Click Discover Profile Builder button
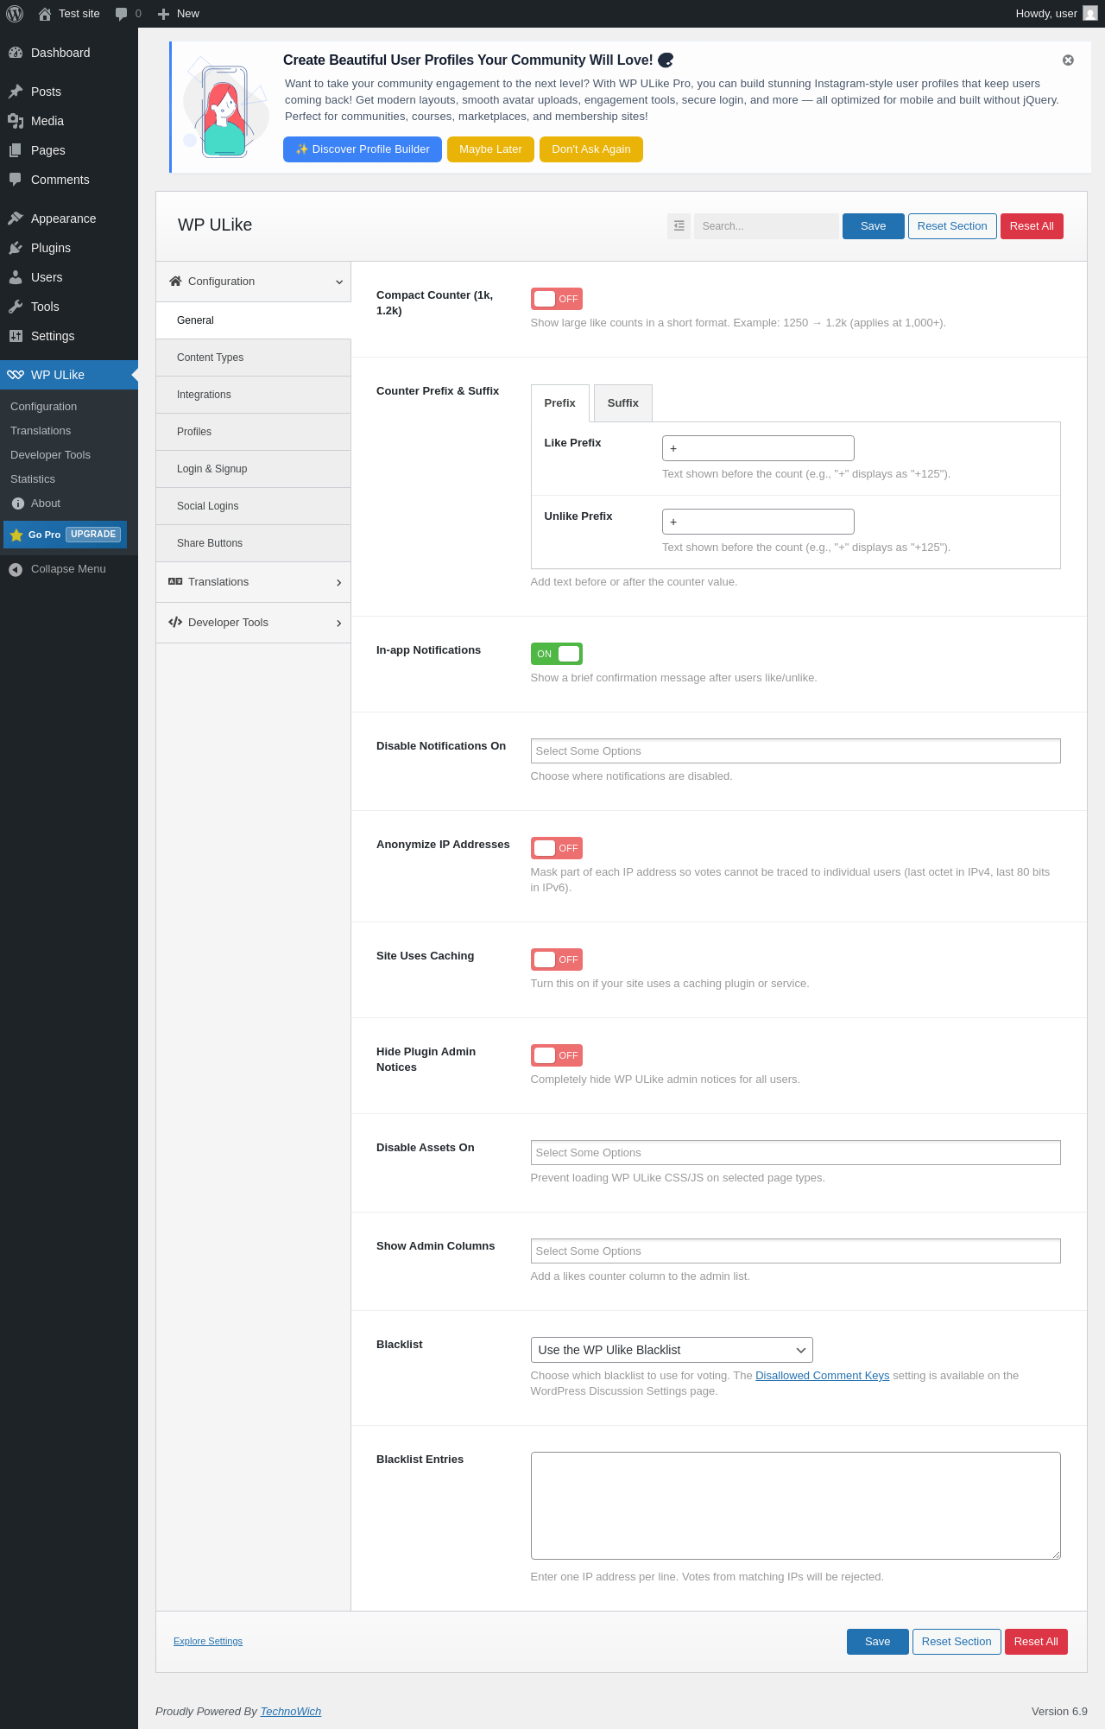The image size is (1105, 1729). coord(363,149)
